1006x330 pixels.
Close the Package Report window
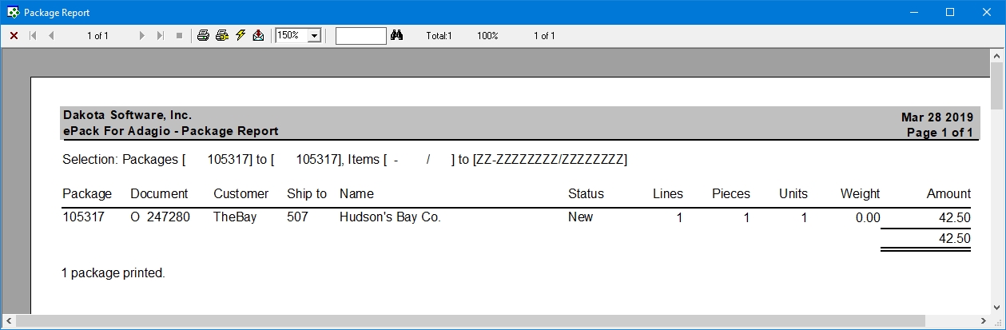987,12
